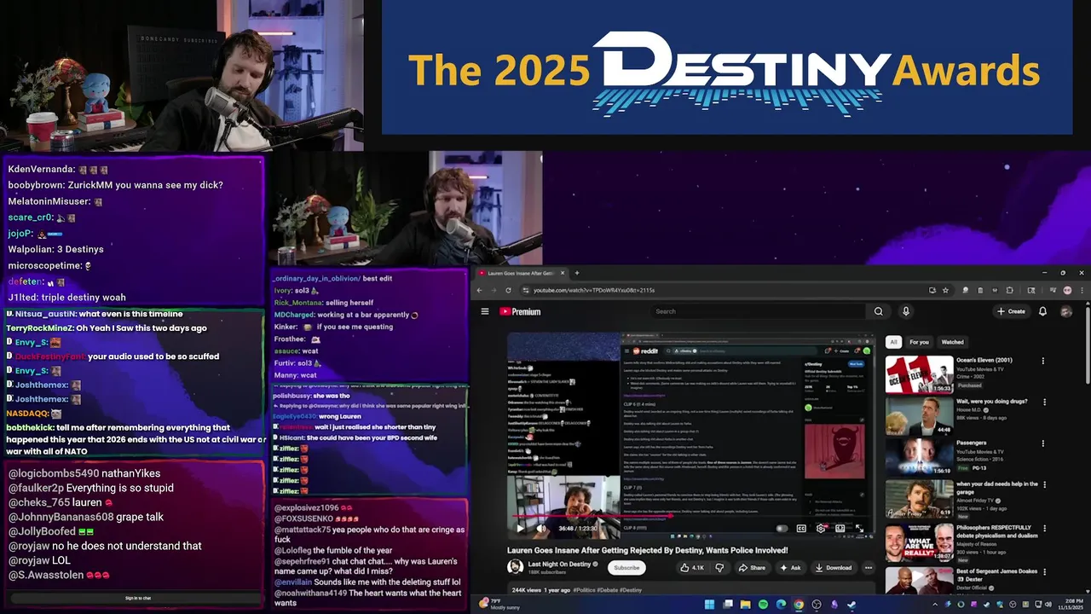Open options menu for Ocean's Eleven suggestion
This screenshot has width=1091, height=614.
coord(1043,361)
